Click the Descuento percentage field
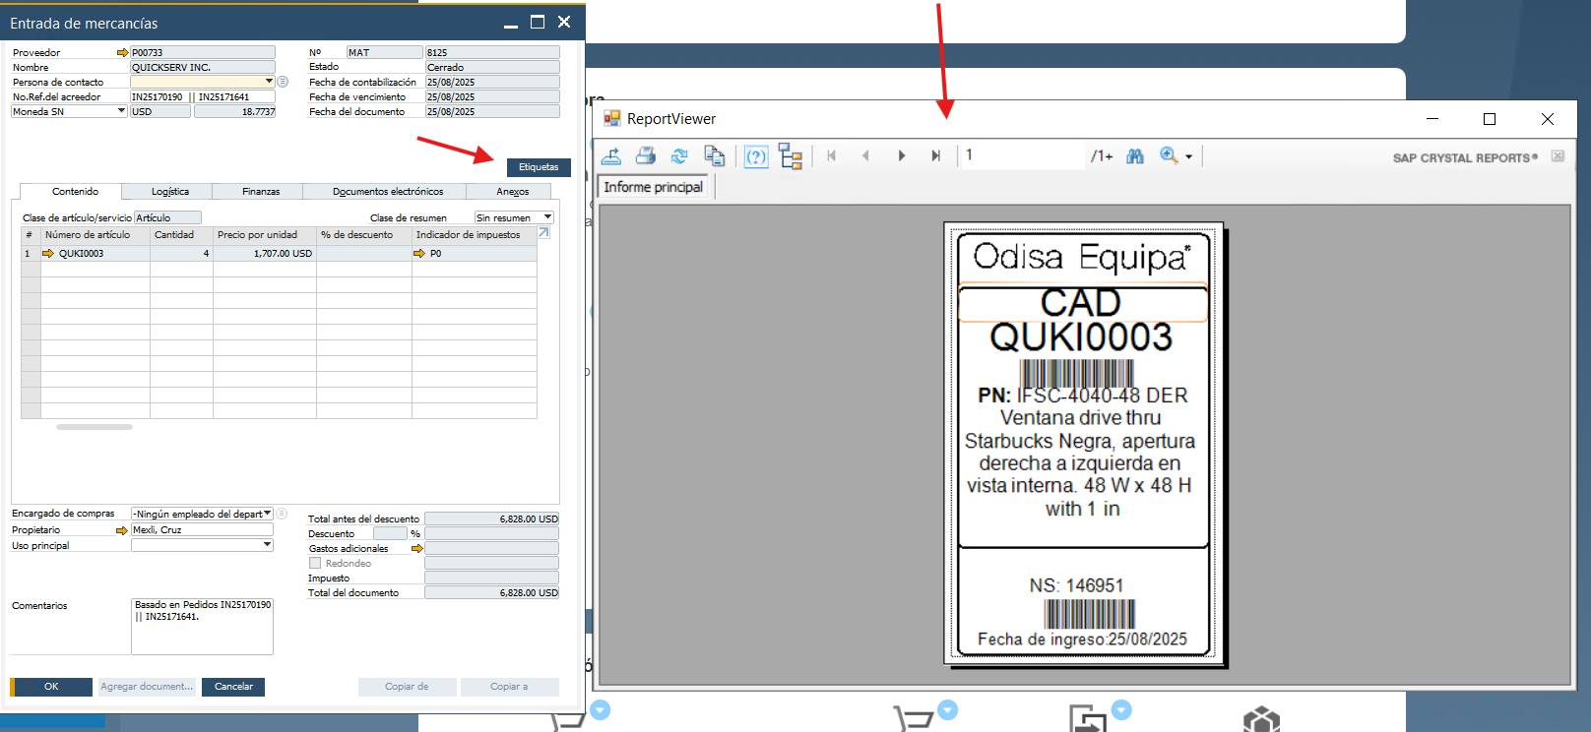Screen dimensions: 1591x732 click(390, 534)
